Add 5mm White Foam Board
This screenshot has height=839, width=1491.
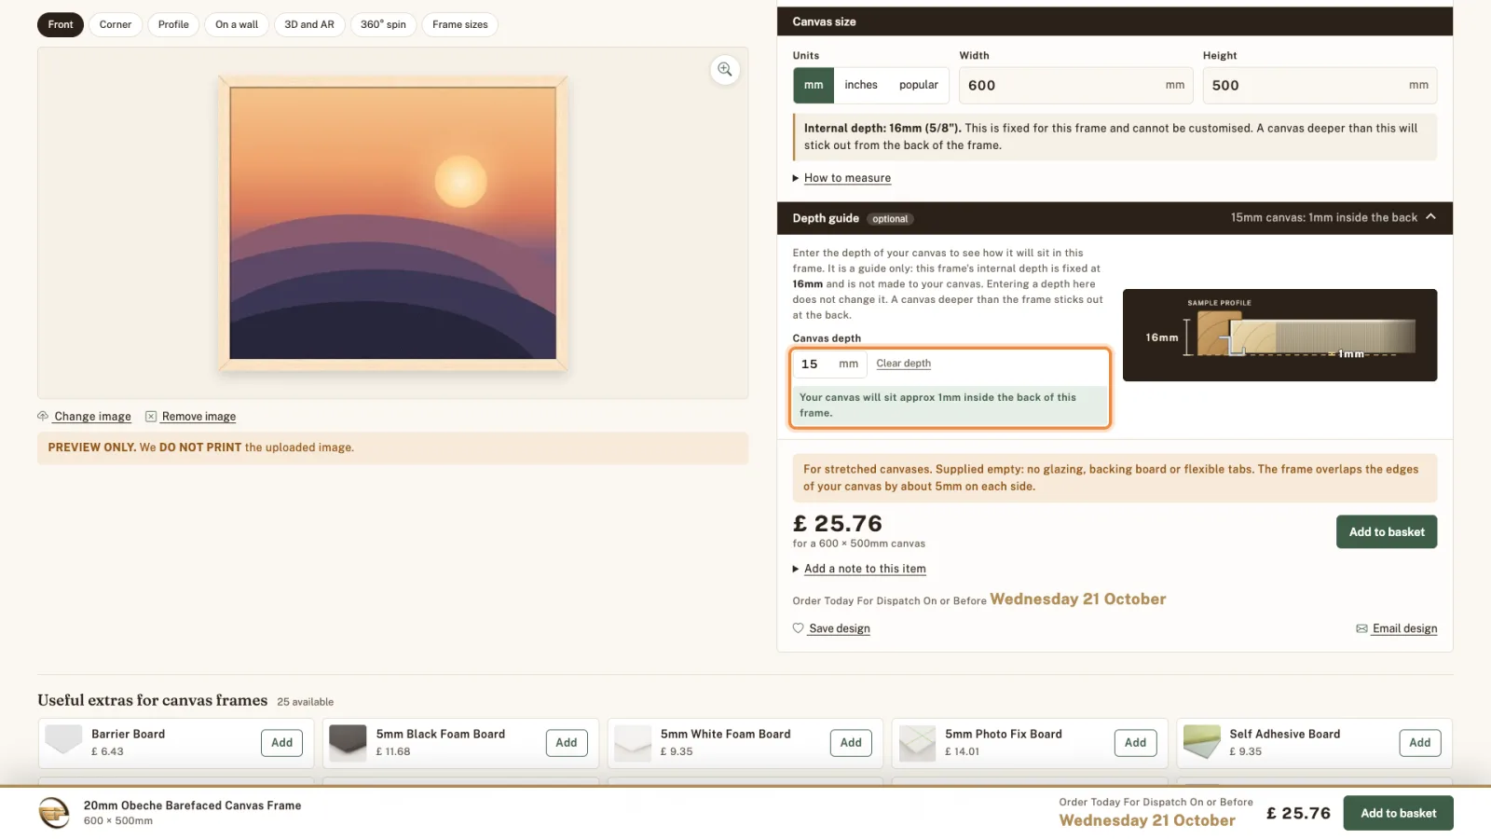click(851, 743)
